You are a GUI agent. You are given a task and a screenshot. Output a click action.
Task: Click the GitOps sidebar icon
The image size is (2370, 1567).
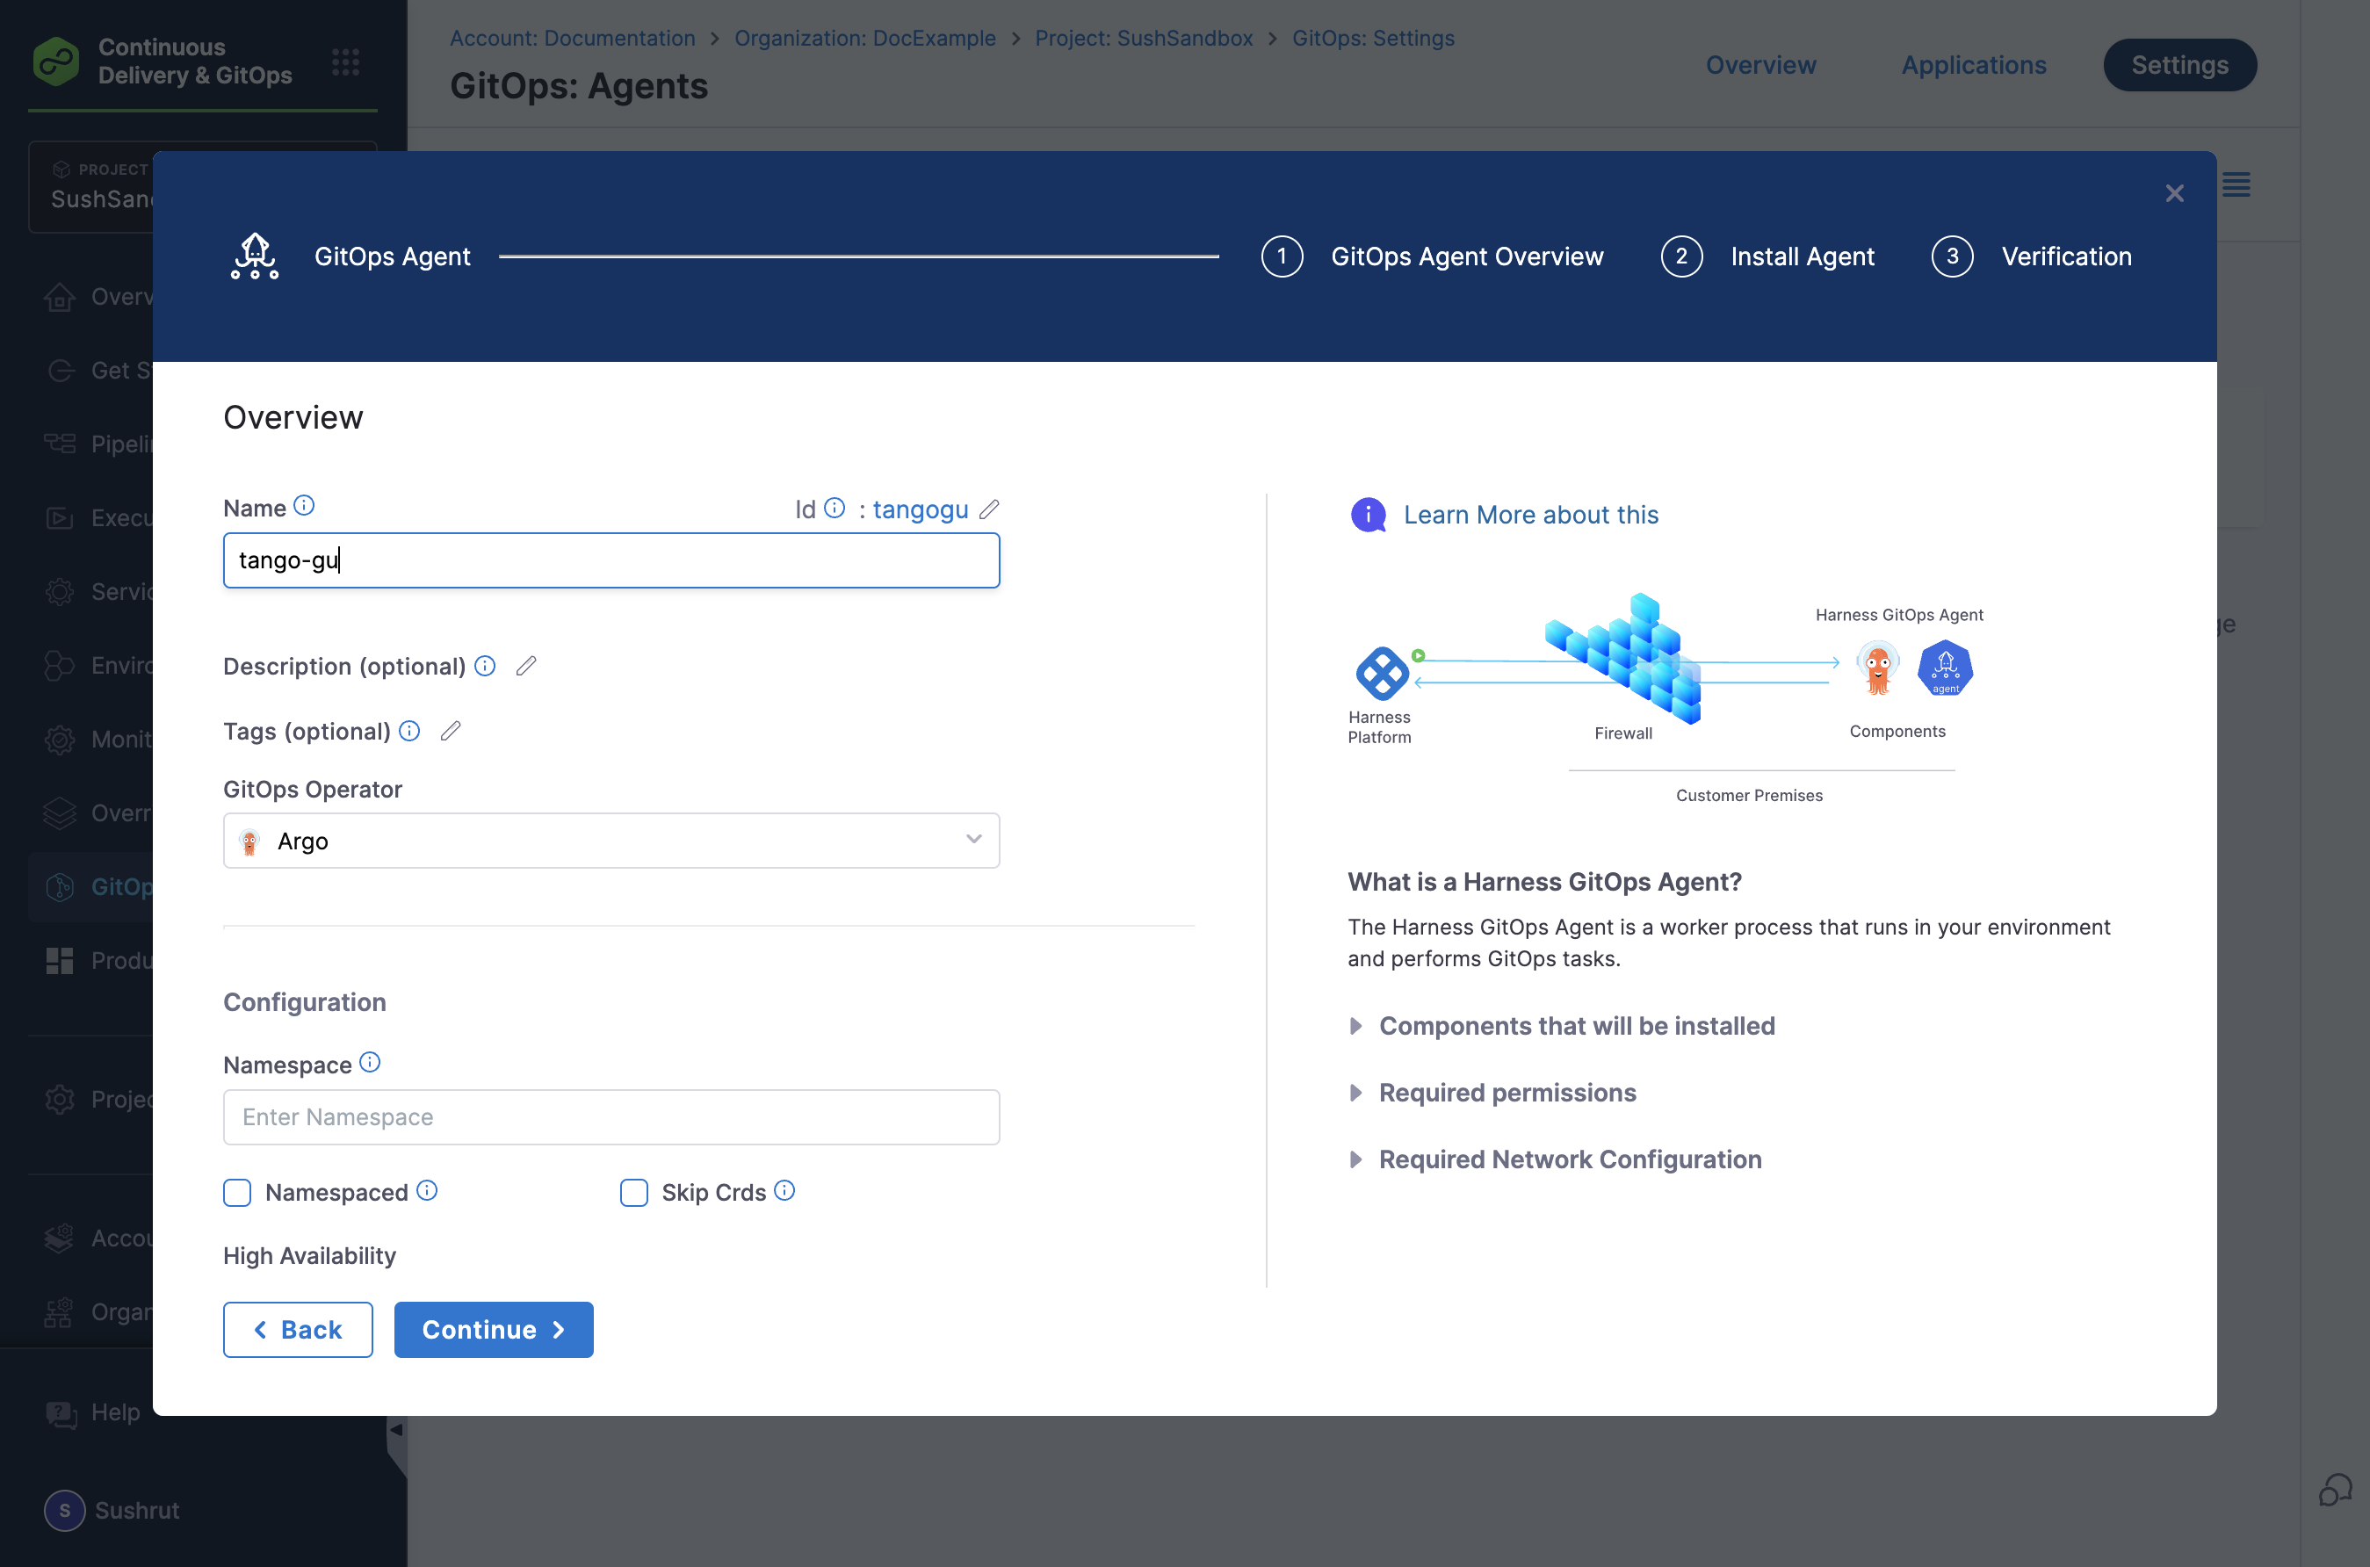[60, 886]
